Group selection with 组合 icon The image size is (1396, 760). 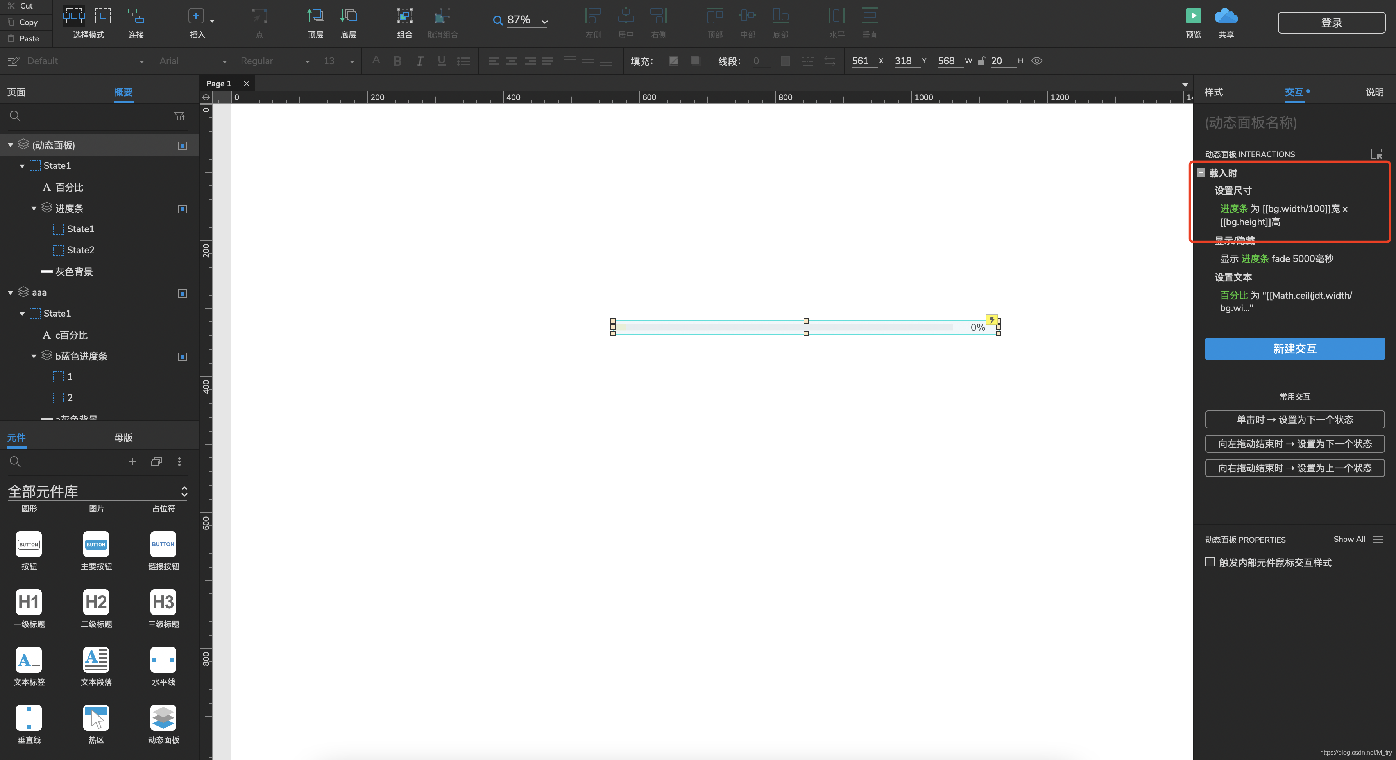click(405, 16)
